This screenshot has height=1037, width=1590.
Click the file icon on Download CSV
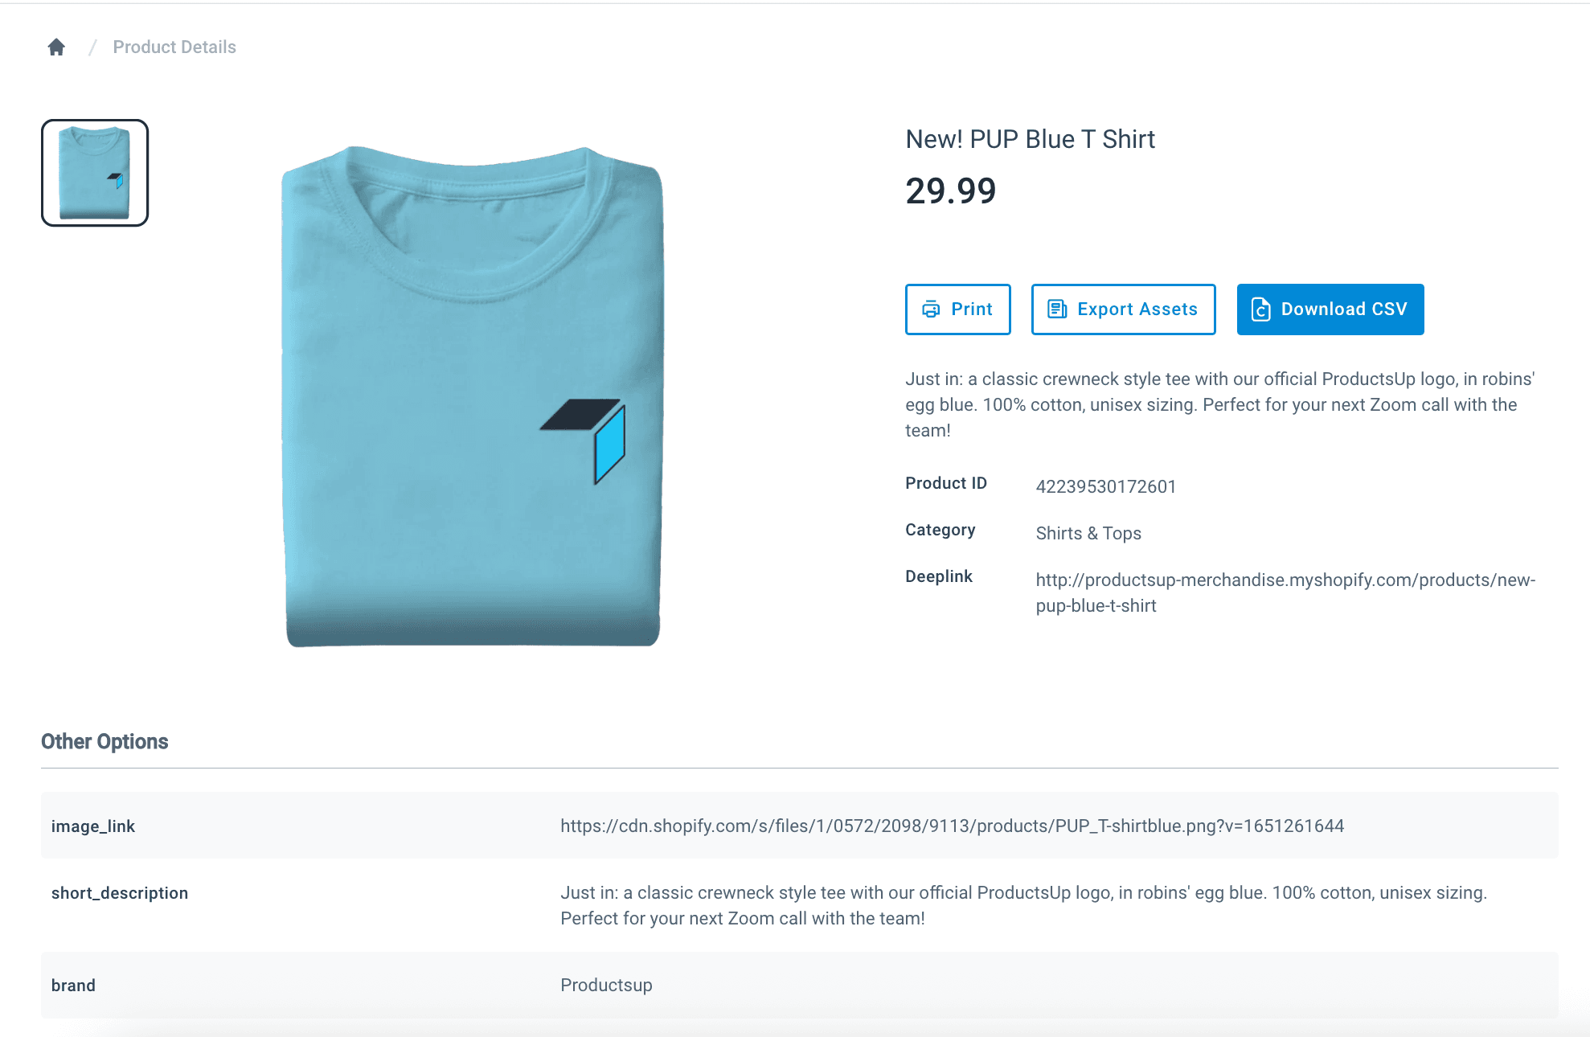click(x=1260, y=309)
